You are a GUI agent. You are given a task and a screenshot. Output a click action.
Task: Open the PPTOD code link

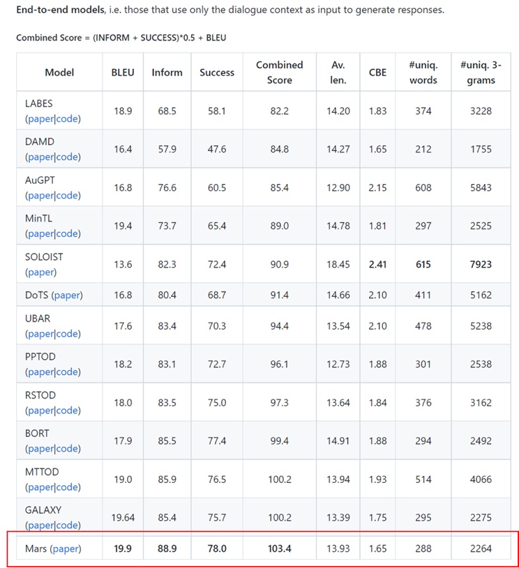click(67, 372)
